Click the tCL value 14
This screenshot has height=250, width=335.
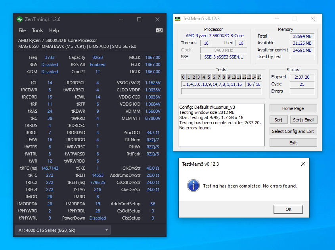coord(50,83)
